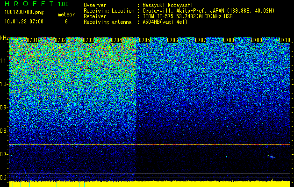Click the Receiving Location label
294x187 pixels.
[x=109, y=11]
